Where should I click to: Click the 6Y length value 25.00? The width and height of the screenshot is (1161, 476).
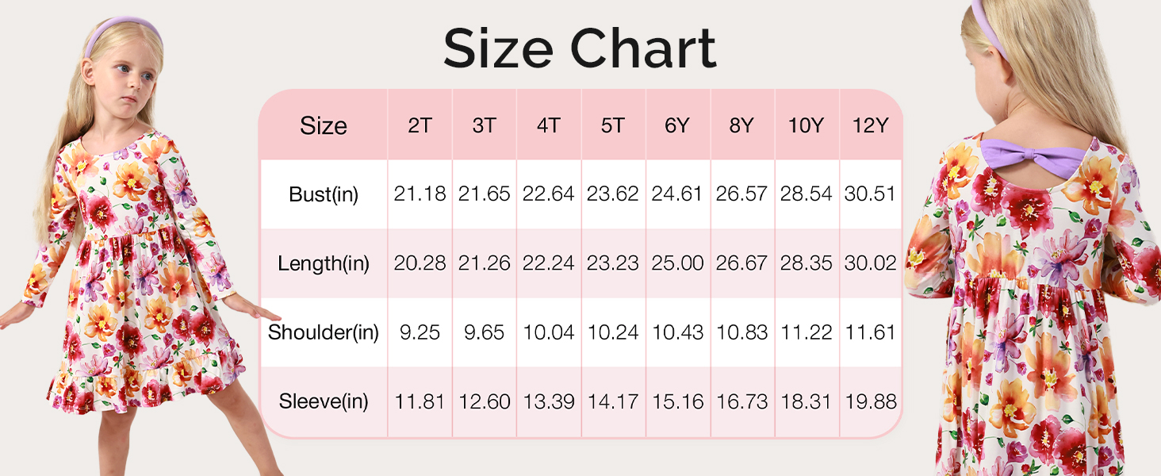point(676,263)
